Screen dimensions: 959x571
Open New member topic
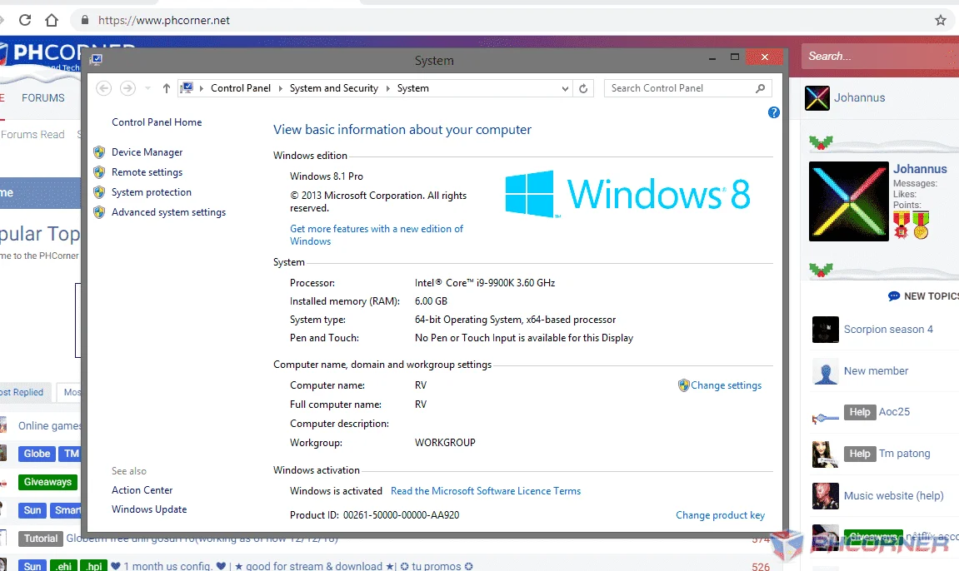click(876, 371)
